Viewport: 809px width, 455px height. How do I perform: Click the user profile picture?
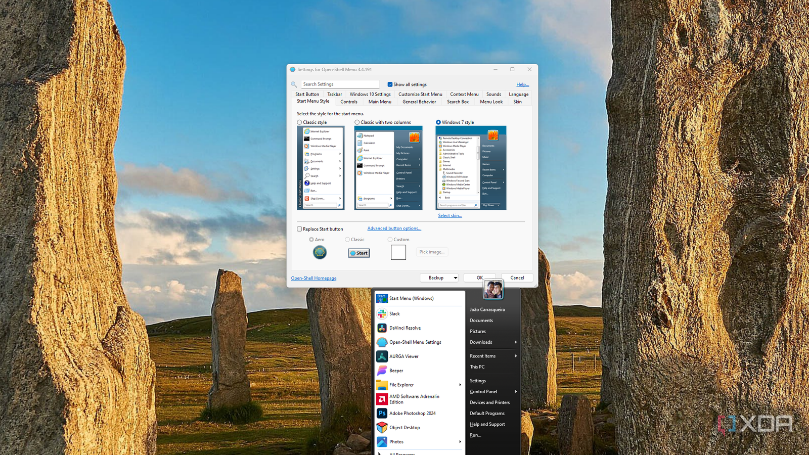[492, 289]
